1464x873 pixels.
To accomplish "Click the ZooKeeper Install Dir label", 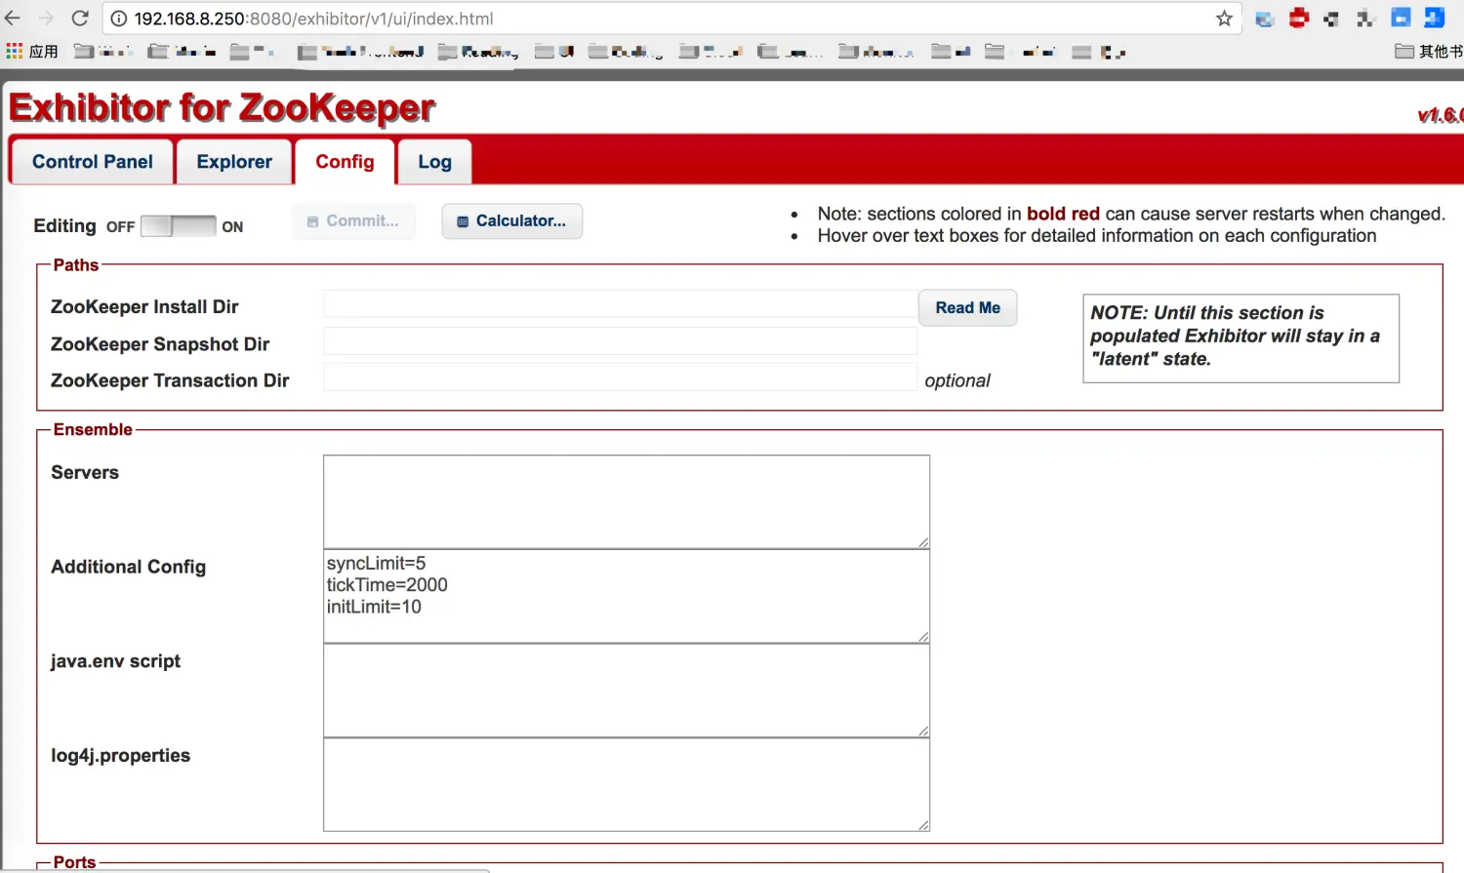I will pos(144,307).
